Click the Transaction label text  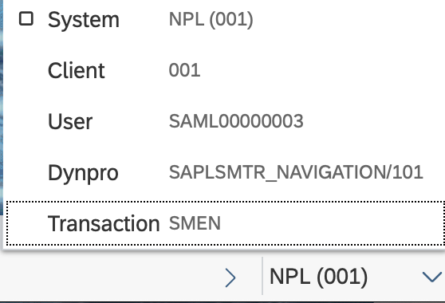click(104, 223)
